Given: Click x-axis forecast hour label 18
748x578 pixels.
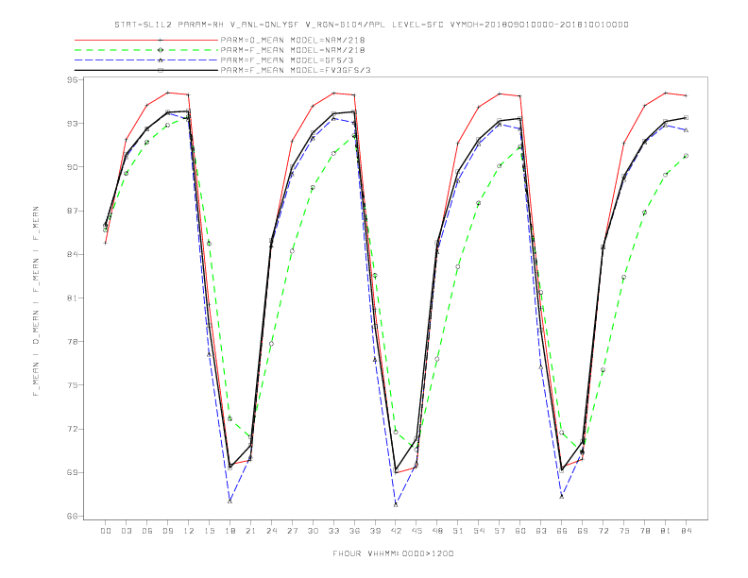Looking at the screenshot, I should tap(229, 531).
